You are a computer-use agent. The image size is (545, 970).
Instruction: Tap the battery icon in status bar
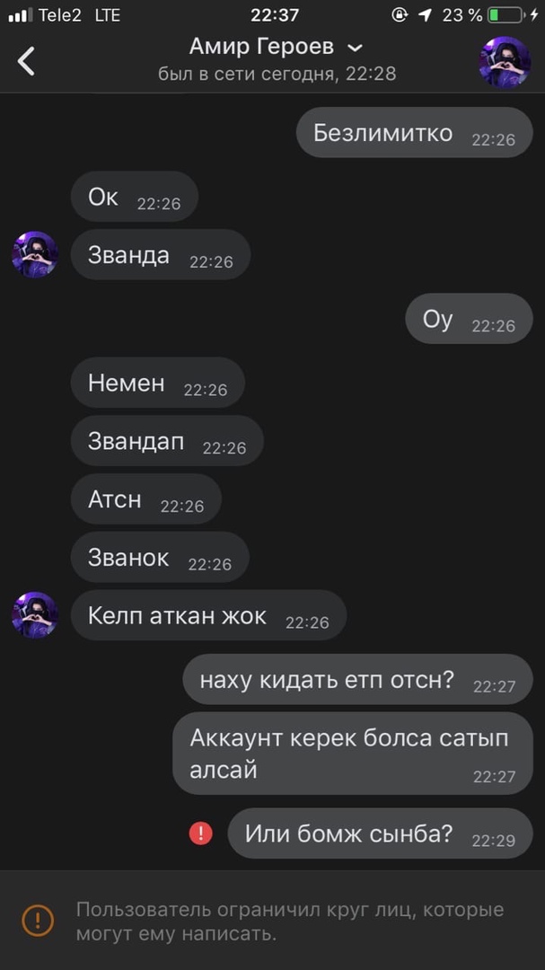point(506,15)
